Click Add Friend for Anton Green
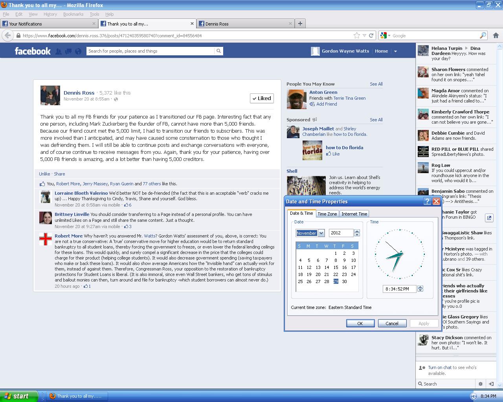 323,104
